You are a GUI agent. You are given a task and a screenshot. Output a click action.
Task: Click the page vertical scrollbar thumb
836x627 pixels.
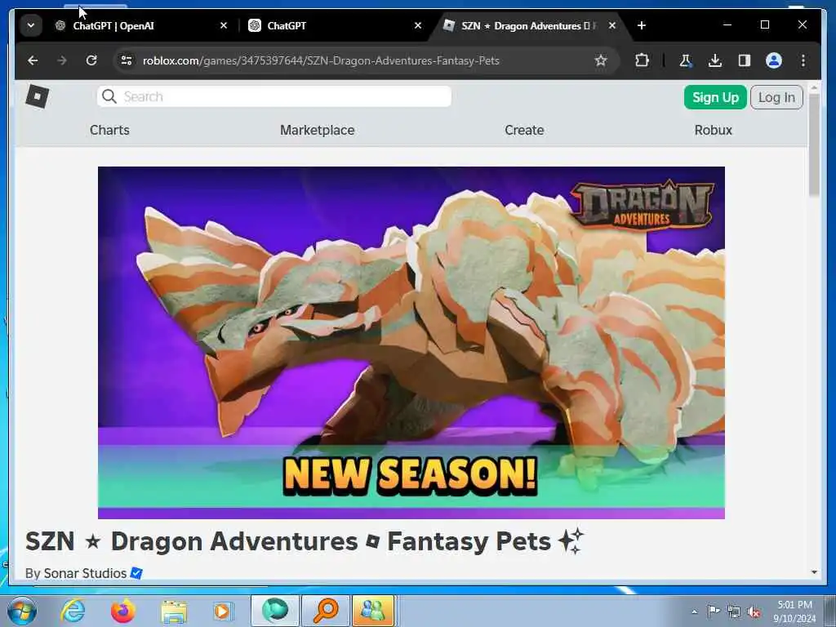click(814, 145)
